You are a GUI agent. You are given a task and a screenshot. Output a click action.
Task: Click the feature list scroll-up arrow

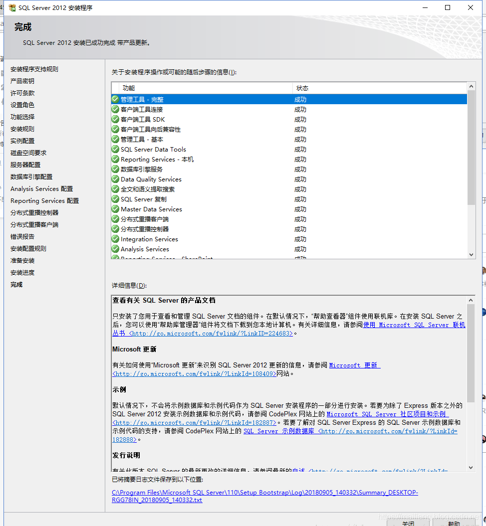coord(471,87)
